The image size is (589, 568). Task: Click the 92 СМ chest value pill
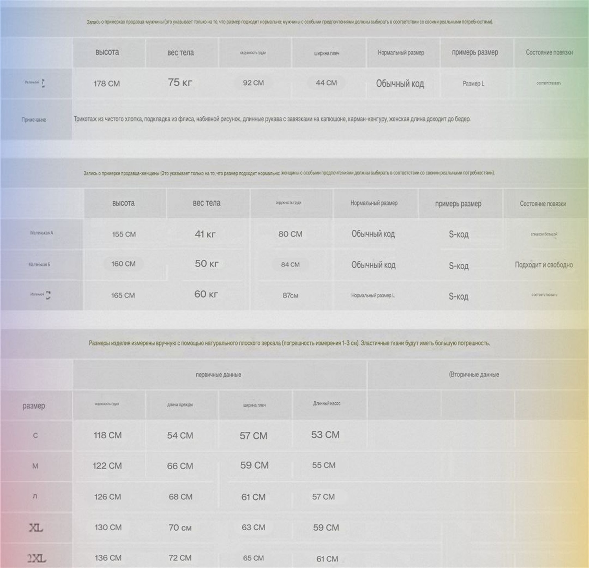(253, 83)
